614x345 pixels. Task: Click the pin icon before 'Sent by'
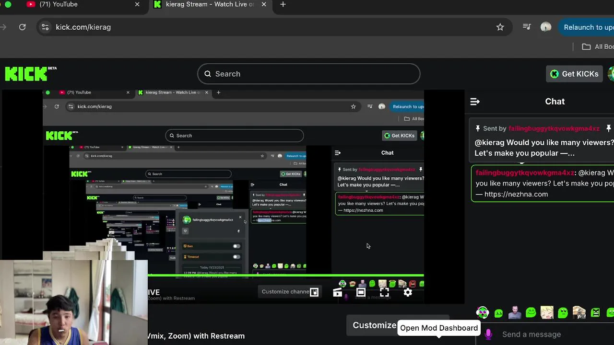478,128
